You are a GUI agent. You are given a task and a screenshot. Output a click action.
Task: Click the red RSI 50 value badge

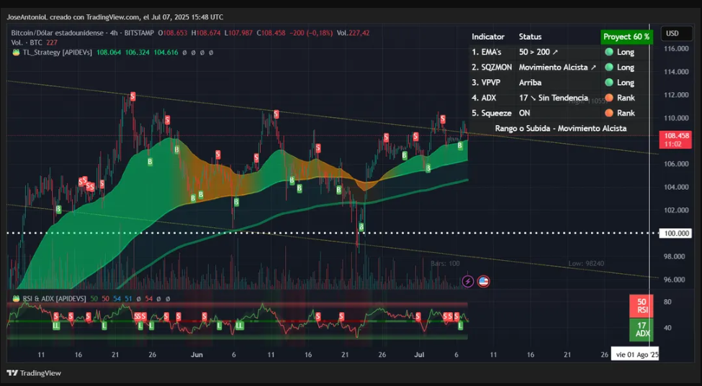point(641,306)
